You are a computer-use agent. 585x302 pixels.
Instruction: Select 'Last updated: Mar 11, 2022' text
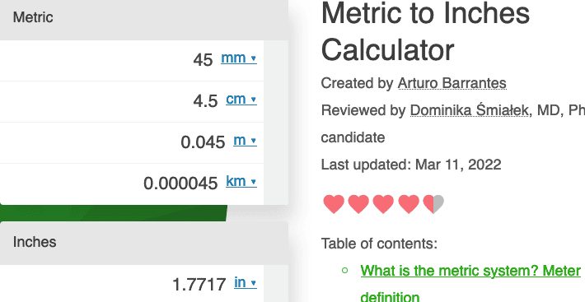(411, 165)
